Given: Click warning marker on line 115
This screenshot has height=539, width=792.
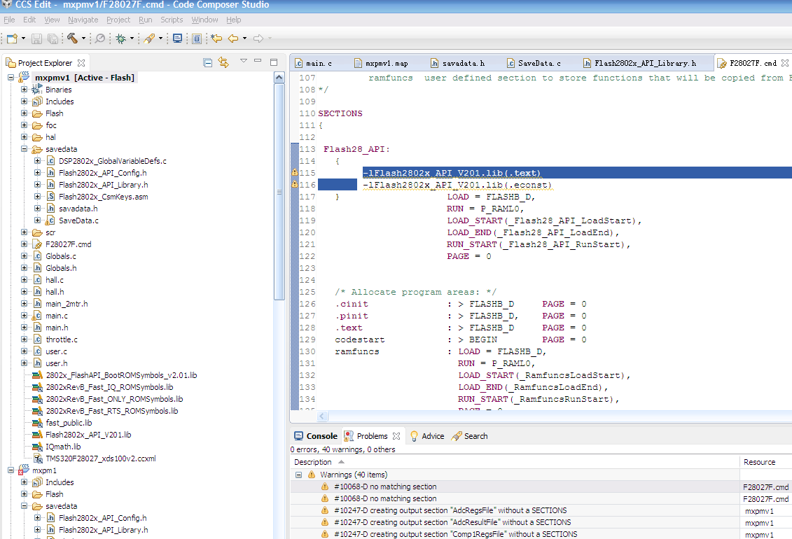Looking at the screenshot, I should [x=295, y=173].
